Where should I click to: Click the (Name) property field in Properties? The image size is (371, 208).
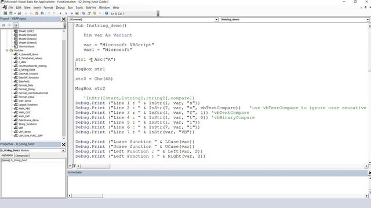point(33,161)
